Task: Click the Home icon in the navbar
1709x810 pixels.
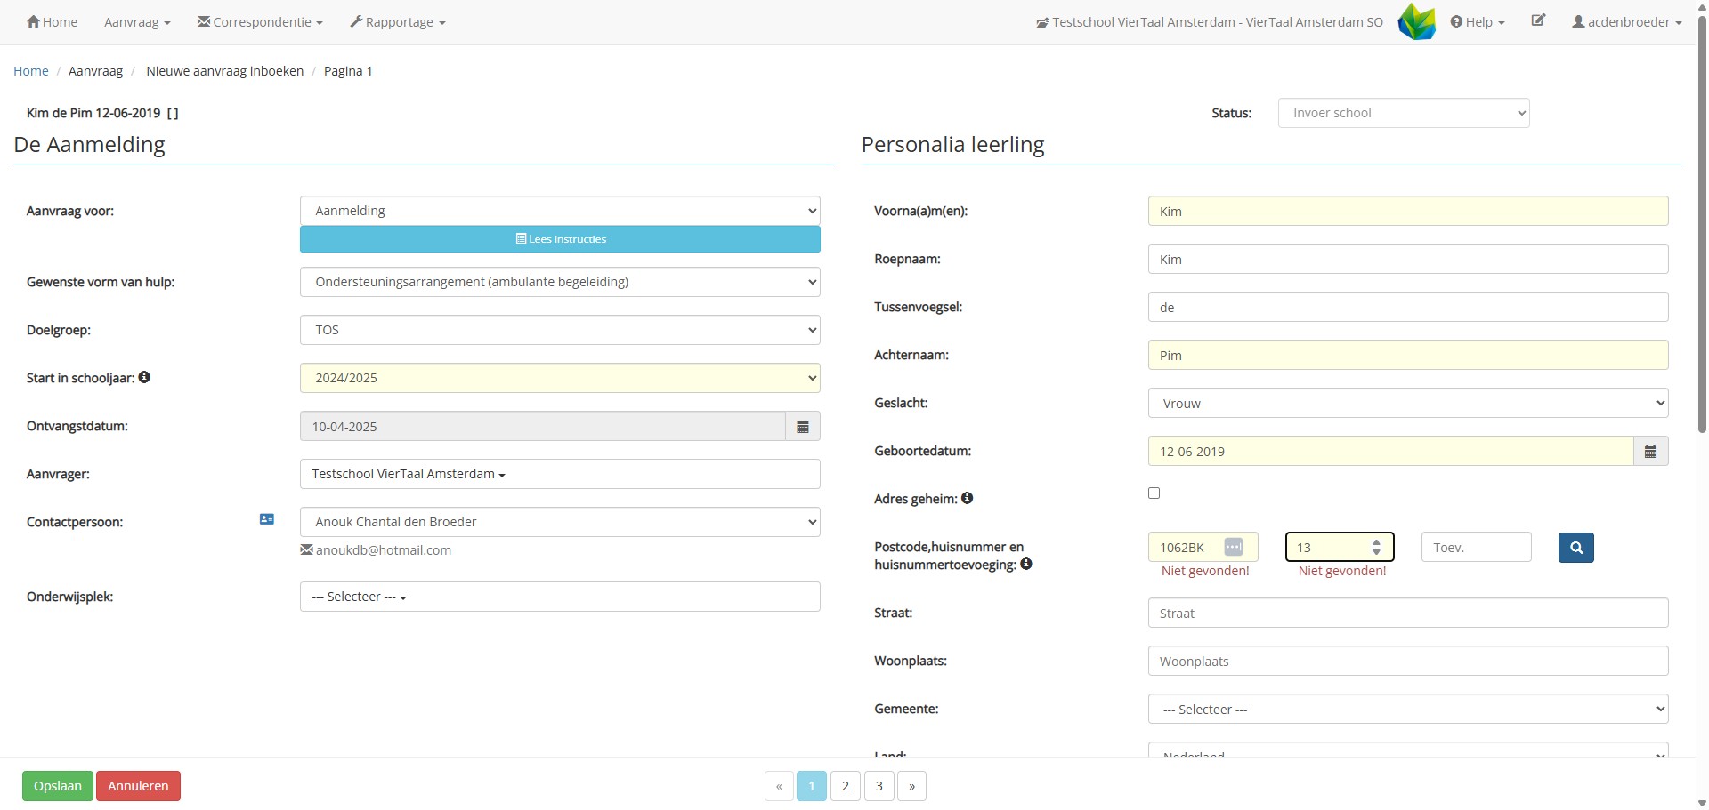Action: (33, 21)
